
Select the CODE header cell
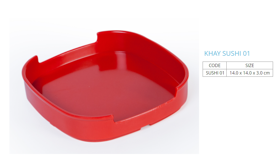pos(215,65)
